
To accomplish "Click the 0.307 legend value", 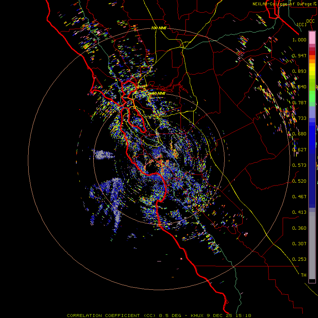I will [x=299, y=244].
